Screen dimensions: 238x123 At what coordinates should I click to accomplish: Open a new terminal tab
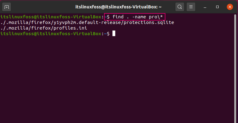[x=7, y=7]
